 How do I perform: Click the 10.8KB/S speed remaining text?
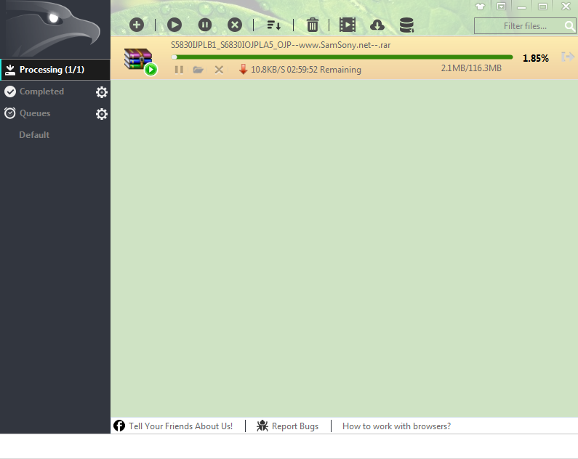(305, 70)
